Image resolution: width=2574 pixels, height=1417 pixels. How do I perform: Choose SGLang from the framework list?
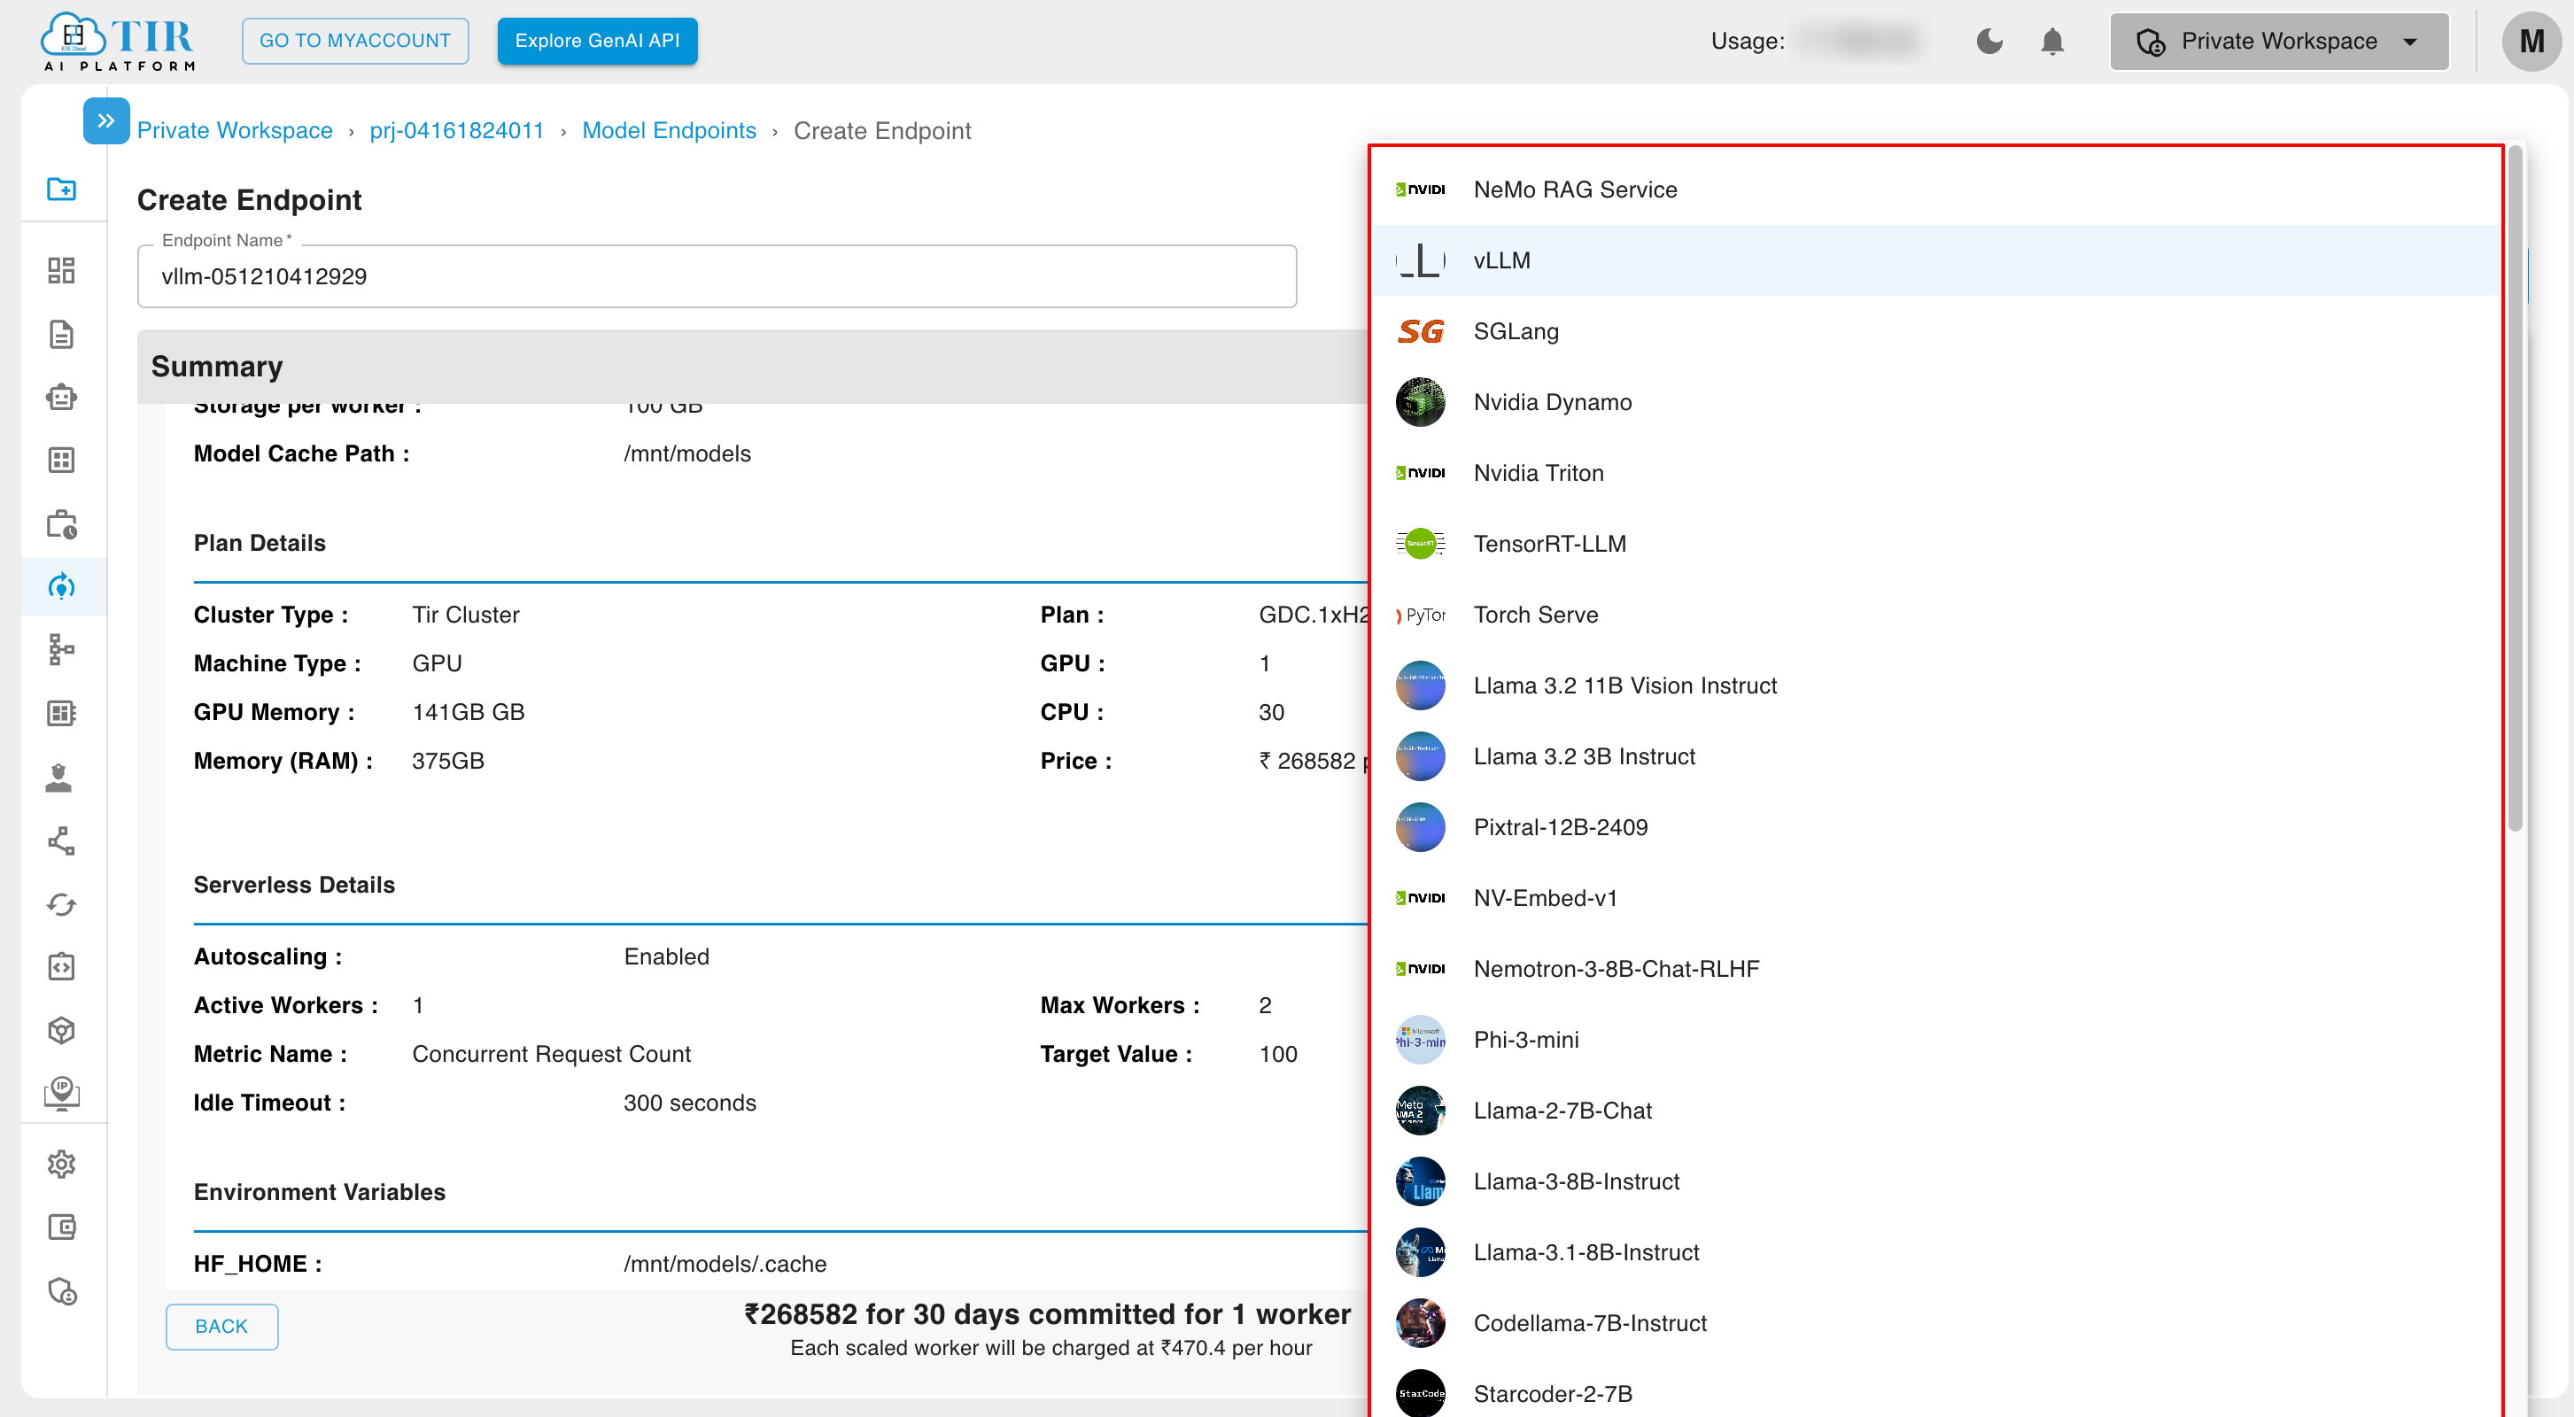pyautogui.click(x=1934, y=332)
